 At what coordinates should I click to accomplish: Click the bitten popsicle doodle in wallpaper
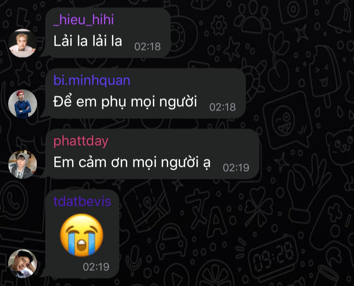point(324,72)
